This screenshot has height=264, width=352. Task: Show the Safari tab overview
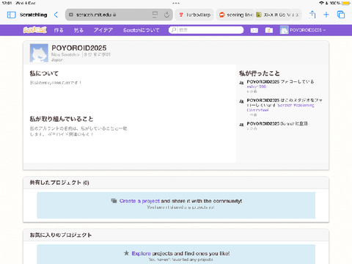point(341,15)
